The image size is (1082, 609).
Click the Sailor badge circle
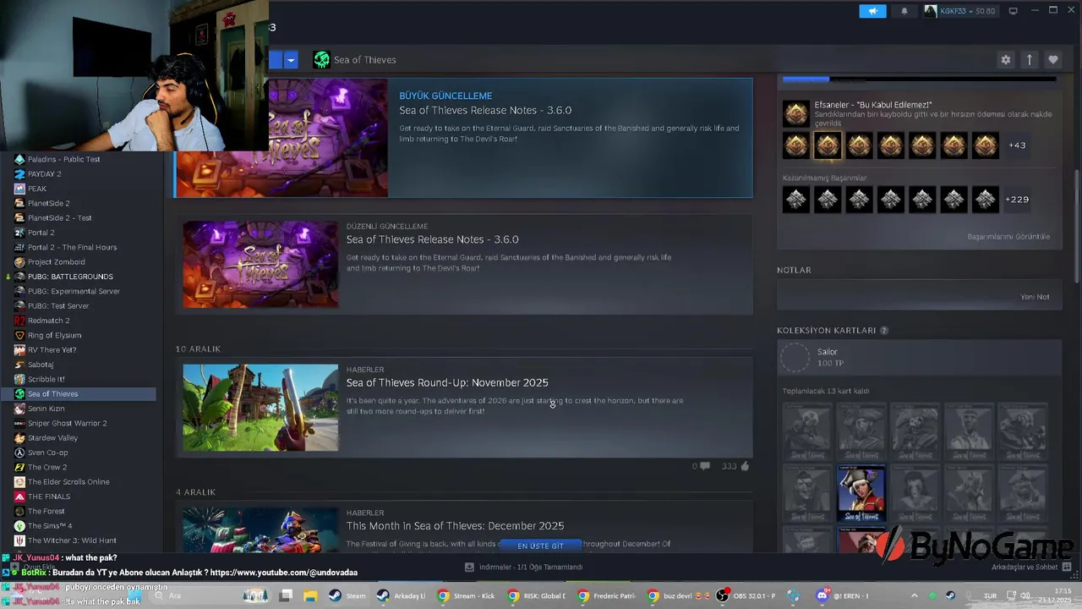[795, 358]
